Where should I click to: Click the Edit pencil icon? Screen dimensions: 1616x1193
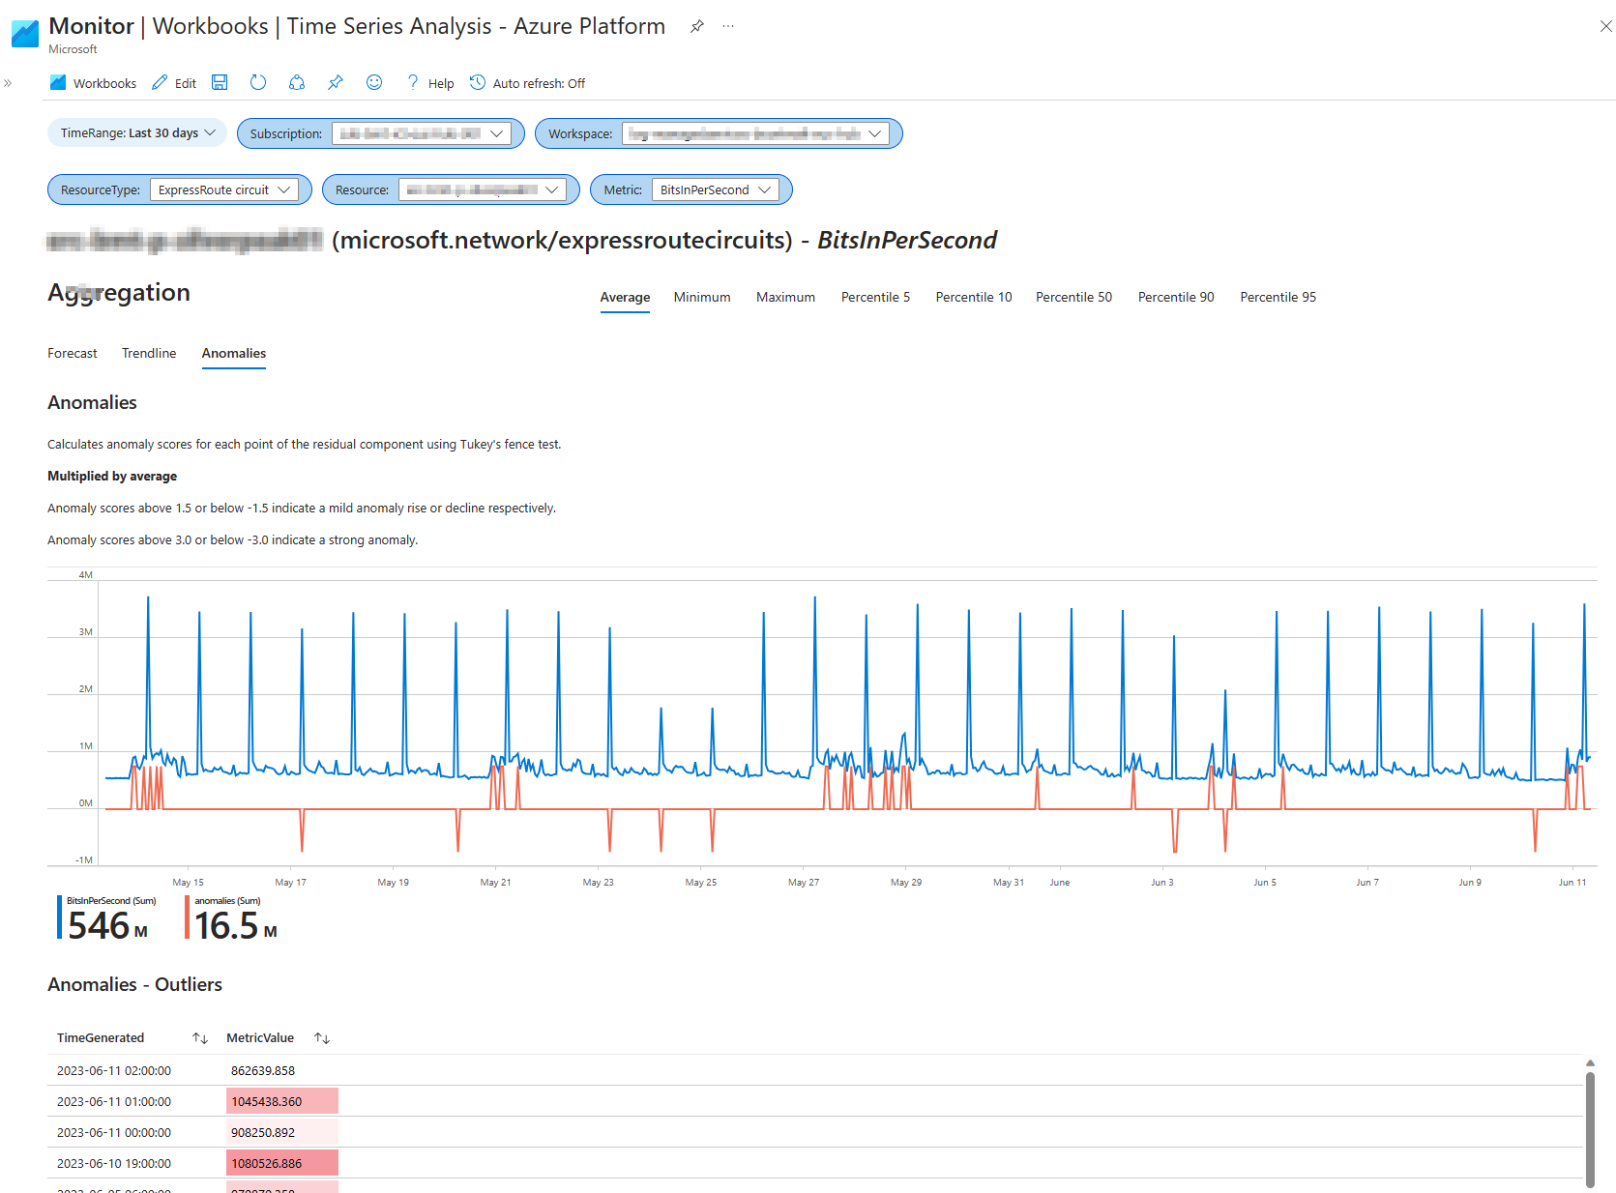coord(160,83)
